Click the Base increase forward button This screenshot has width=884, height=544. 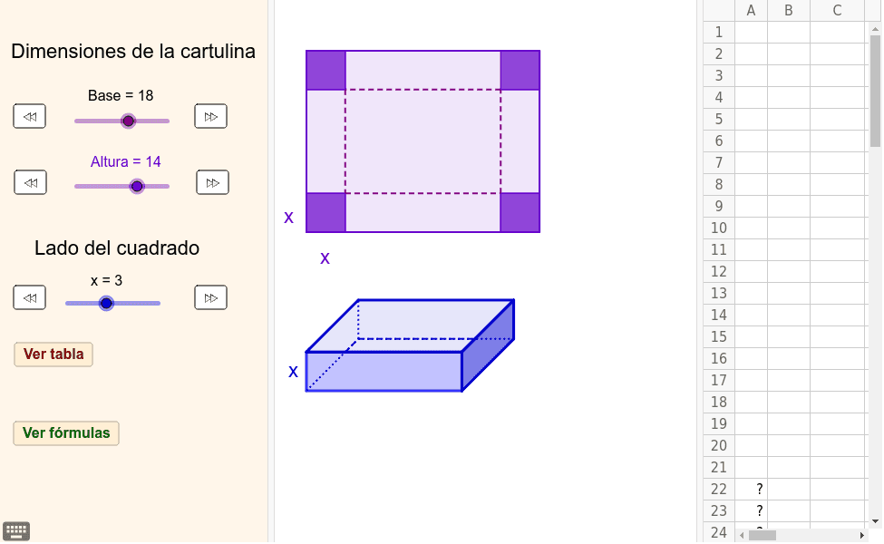point(210,116)
